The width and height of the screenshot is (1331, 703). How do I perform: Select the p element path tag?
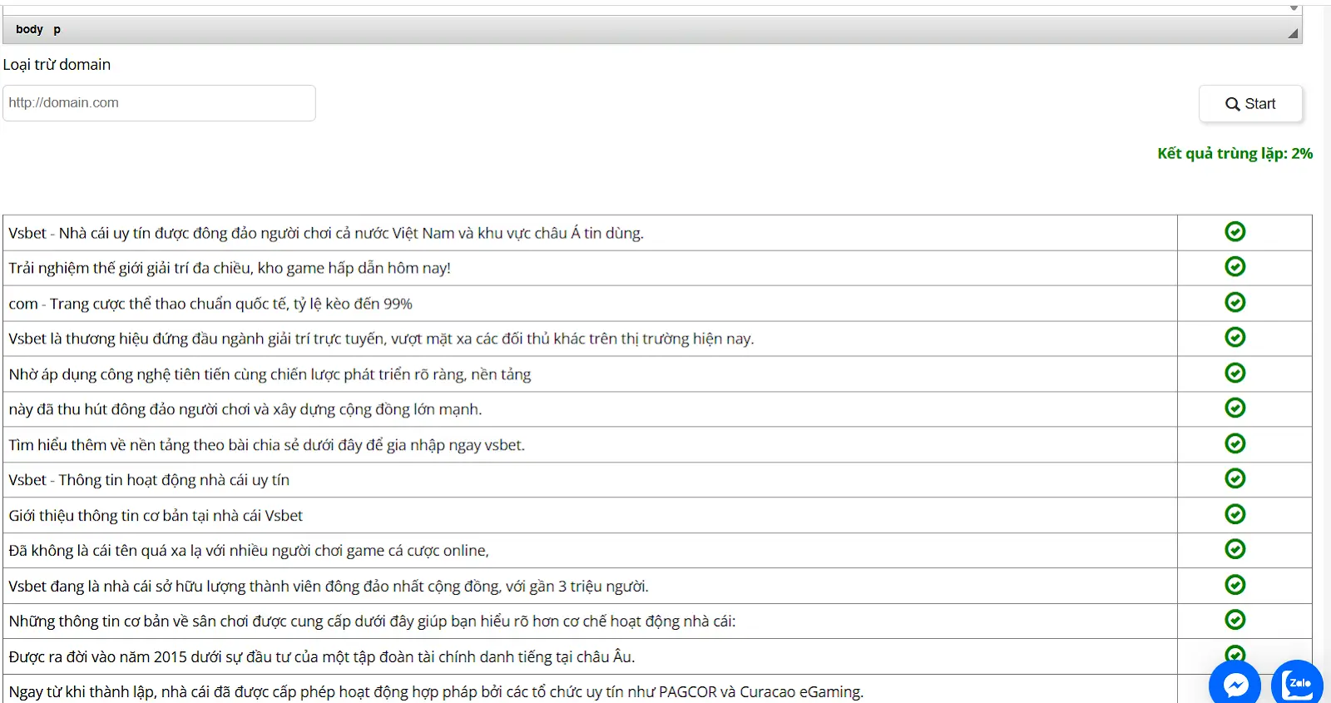click(57, 29)
